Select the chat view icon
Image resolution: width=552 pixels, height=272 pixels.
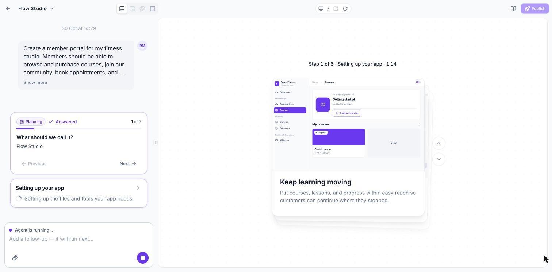click(122, 8)
